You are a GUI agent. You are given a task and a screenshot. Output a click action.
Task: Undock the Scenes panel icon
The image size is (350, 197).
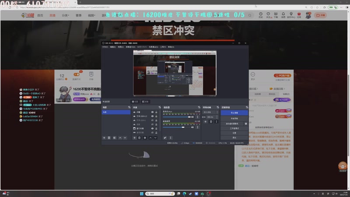(129, 107)
